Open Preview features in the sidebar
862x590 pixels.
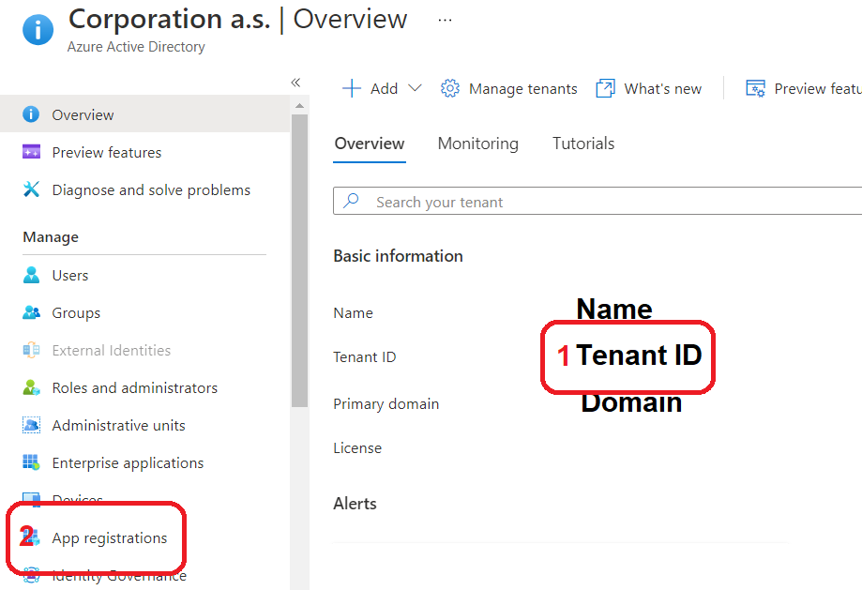coord(107,152)
